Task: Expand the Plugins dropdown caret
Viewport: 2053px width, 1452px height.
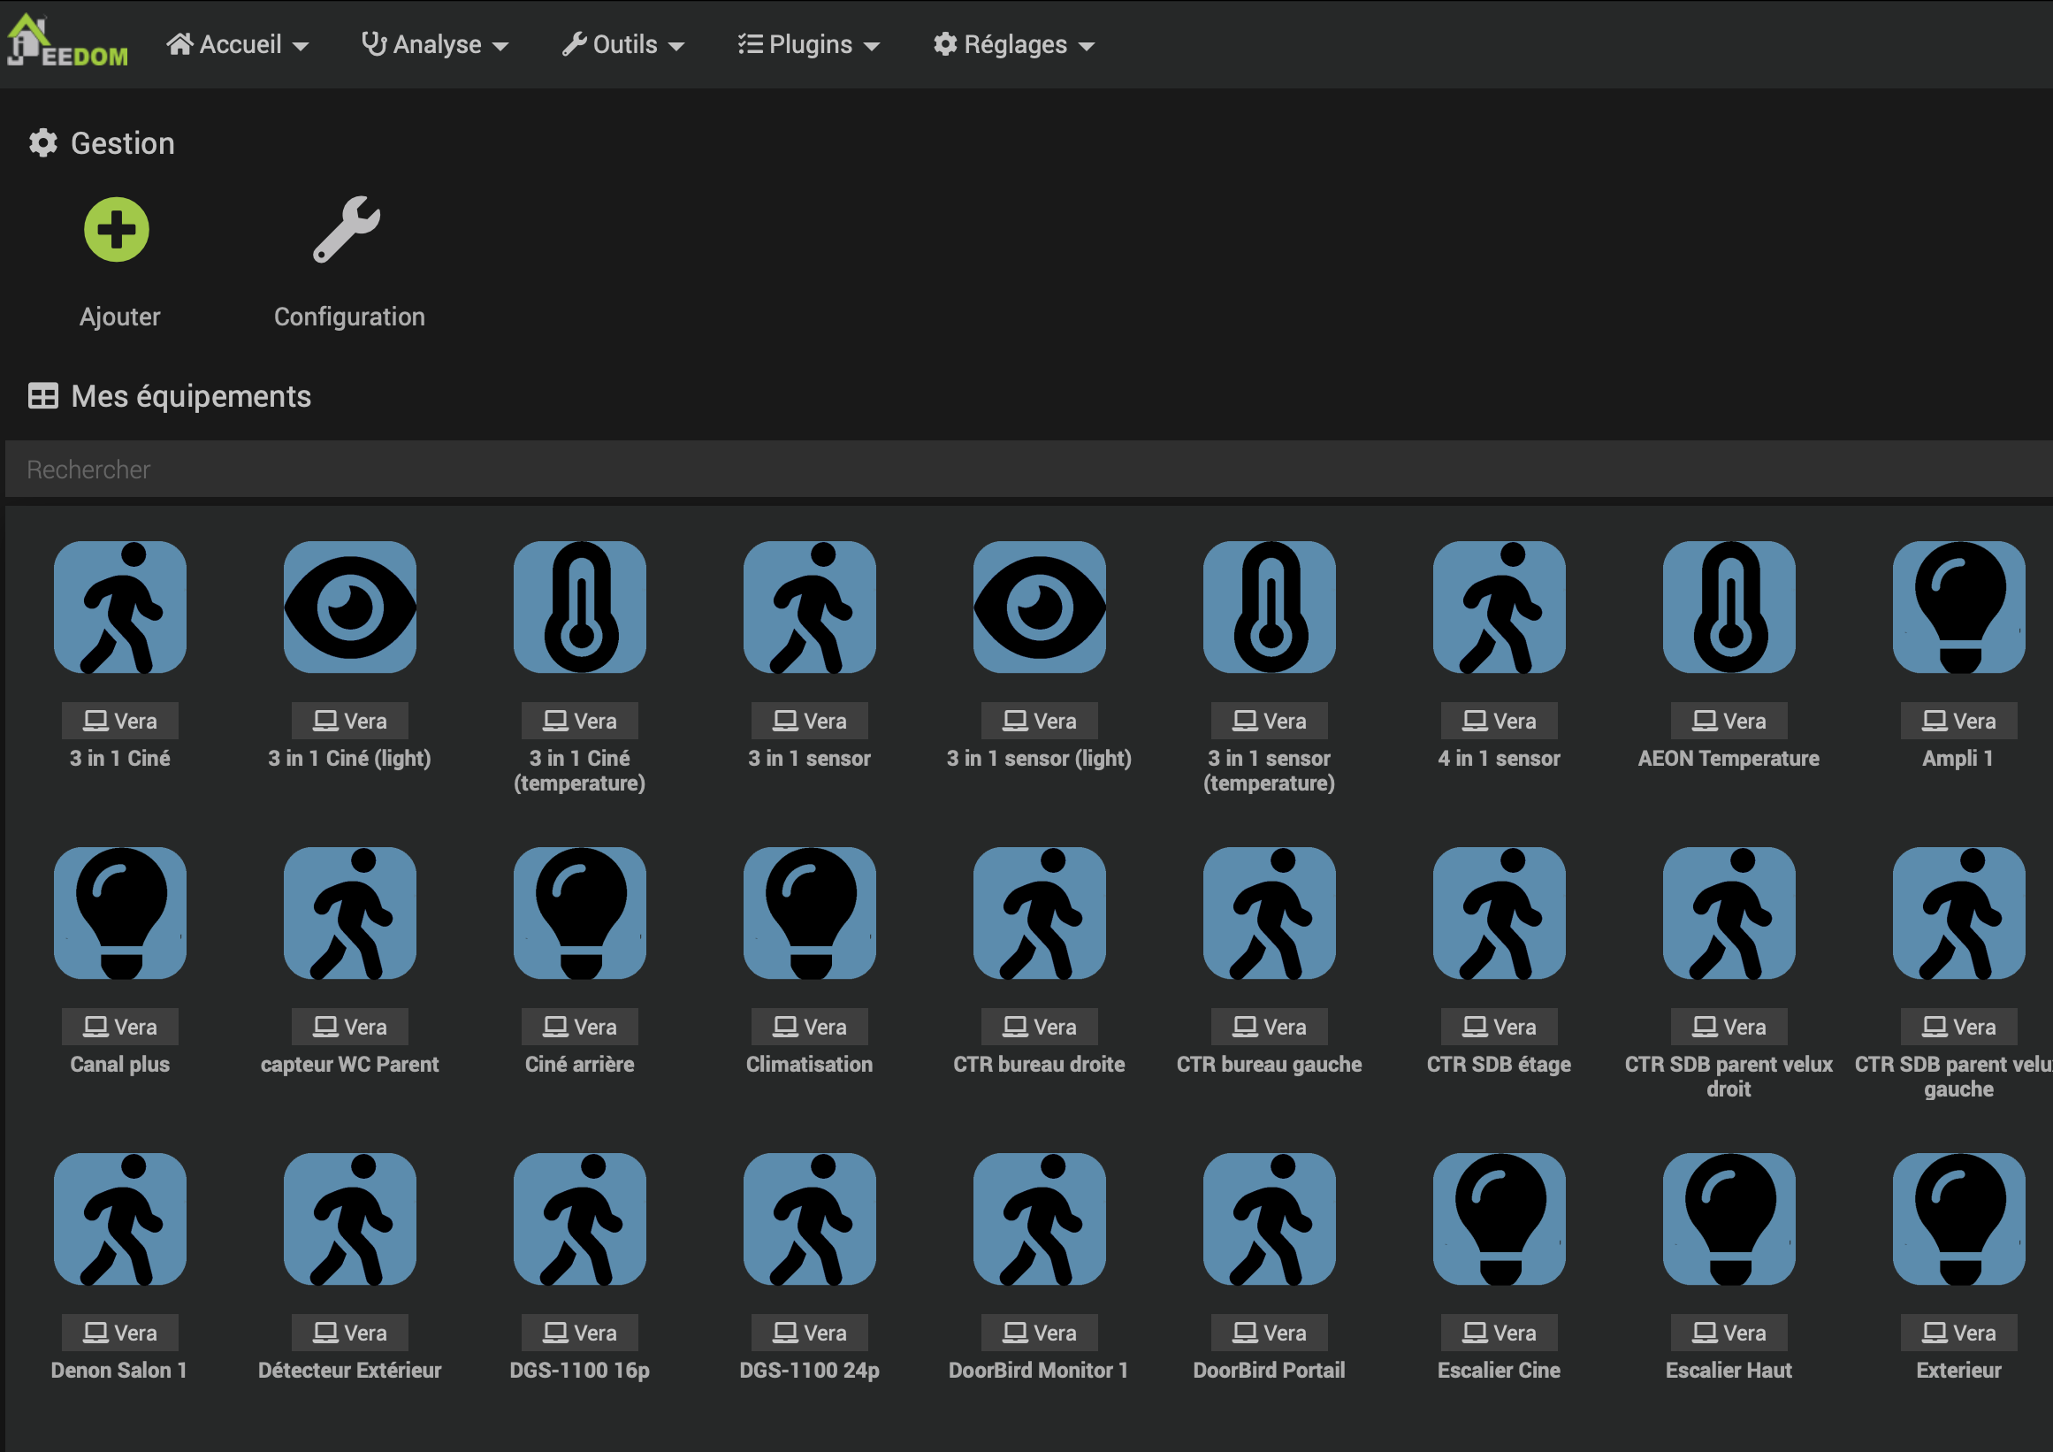Action: (x=872, y=47)
